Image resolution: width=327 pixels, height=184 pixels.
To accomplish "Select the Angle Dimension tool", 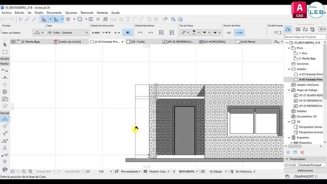I will tap(5, 141).
